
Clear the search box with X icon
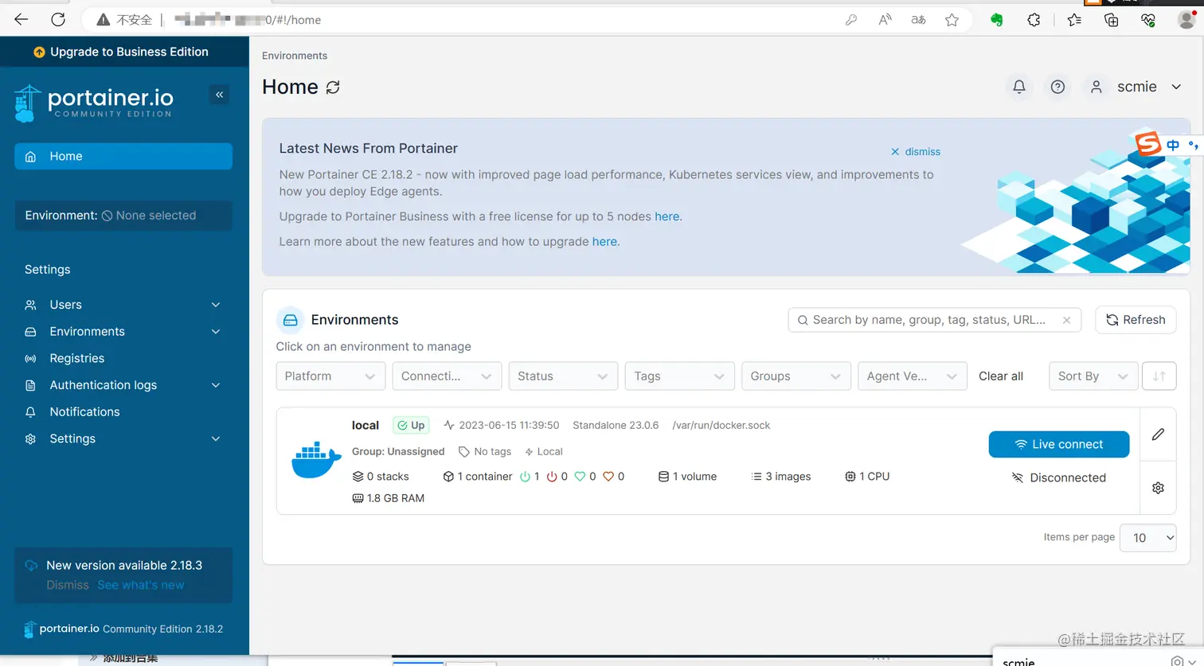pyautogui.click(x=1066, y=320)
